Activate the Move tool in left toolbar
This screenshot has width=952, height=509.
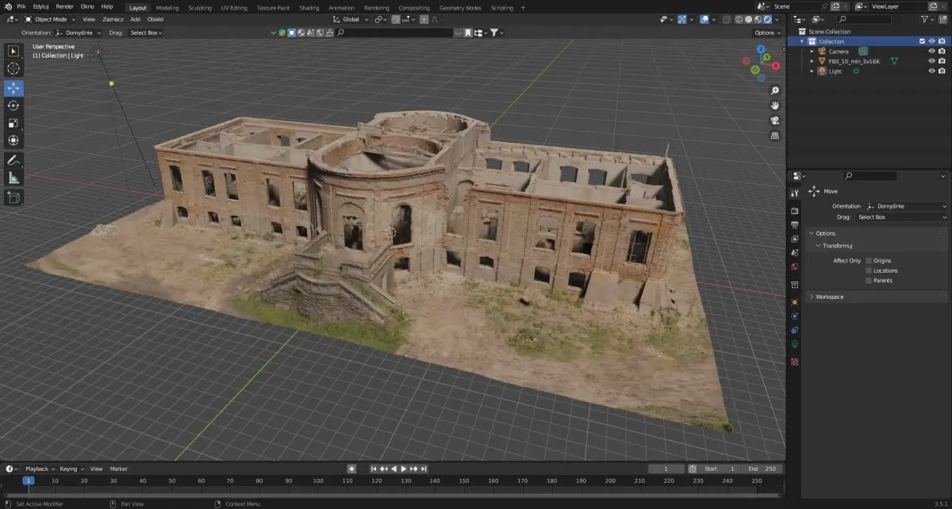coord(13,88)
